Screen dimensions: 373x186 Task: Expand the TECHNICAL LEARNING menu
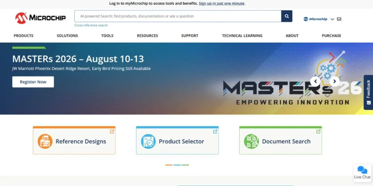pyautogui.click(x=242, y=36)
